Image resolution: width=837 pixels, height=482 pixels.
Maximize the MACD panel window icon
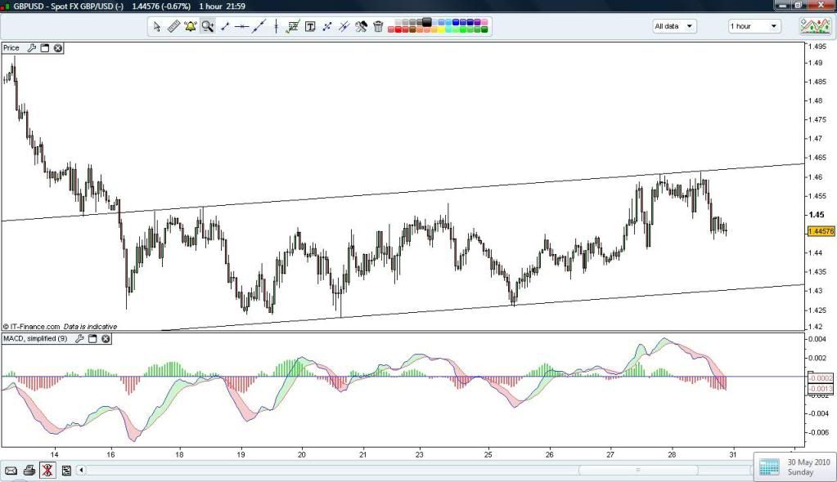(x=92, y=338)
